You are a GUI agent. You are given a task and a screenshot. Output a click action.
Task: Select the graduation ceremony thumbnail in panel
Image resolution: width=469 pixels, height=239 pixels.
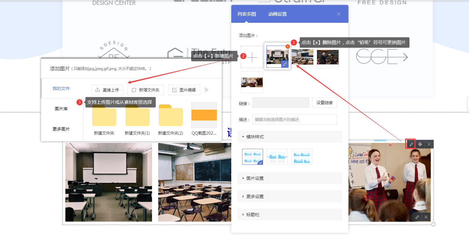pyautogui.click(x=328, y=57)
